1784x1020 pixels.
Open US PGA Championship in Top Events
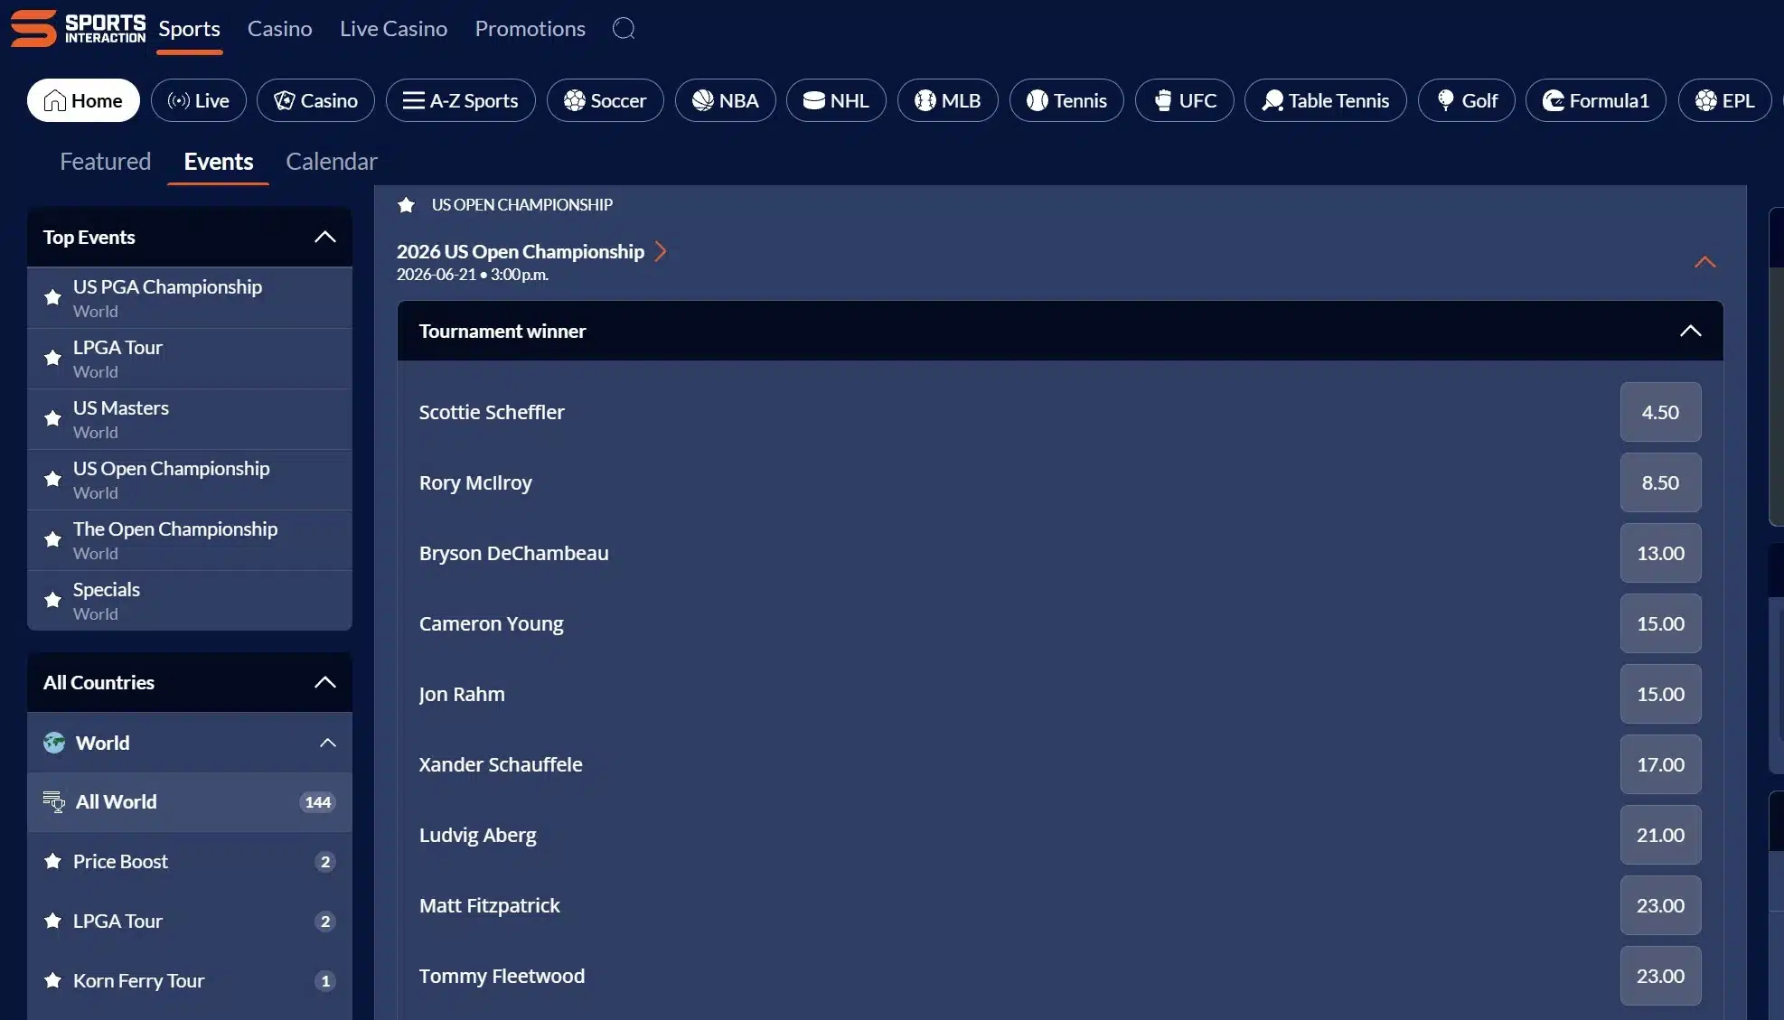coord(190,297)
